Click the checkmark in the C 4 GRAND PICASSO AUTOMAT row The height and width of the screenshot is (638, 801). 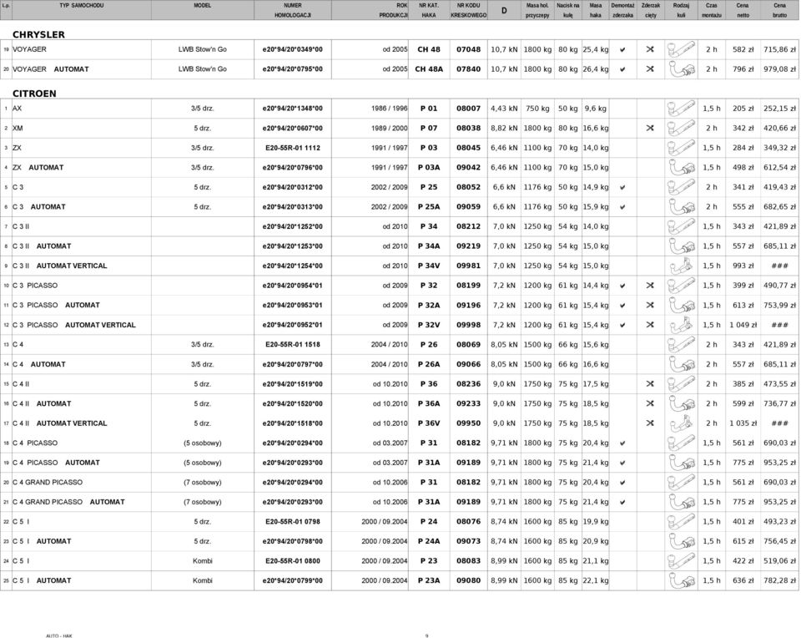(x=622, y=503)
